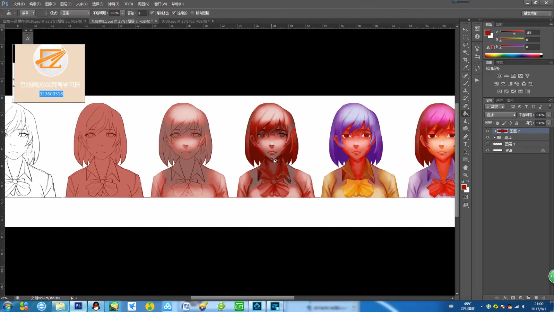The width and height of the screenshot is (554, 312).
Task: Click the Clone Stamp tool
Action: [x=466, y=91]
